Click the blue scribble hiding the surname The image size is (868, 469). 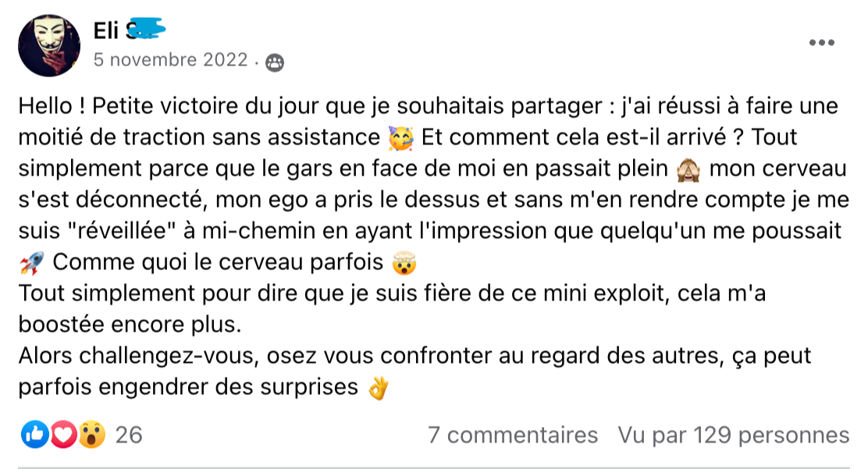point(148,30)
